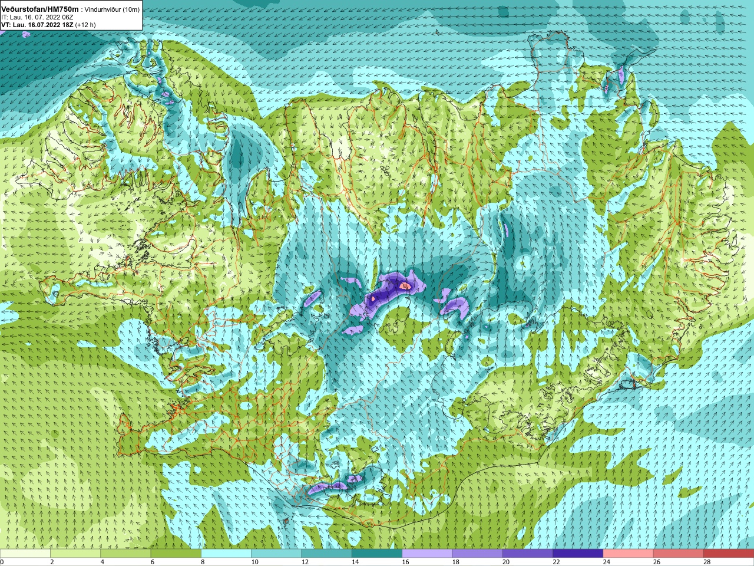
Task: Pick the legend scale label "24"
Action: pos(607,562)
